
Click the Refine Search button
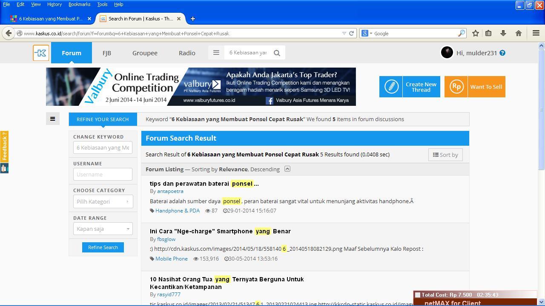point(103,247)
